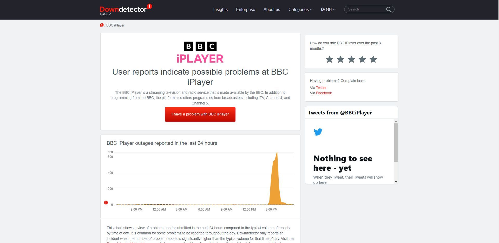Open the Categories chevron menu
The image size is (499, 243).
pos(311,10)
